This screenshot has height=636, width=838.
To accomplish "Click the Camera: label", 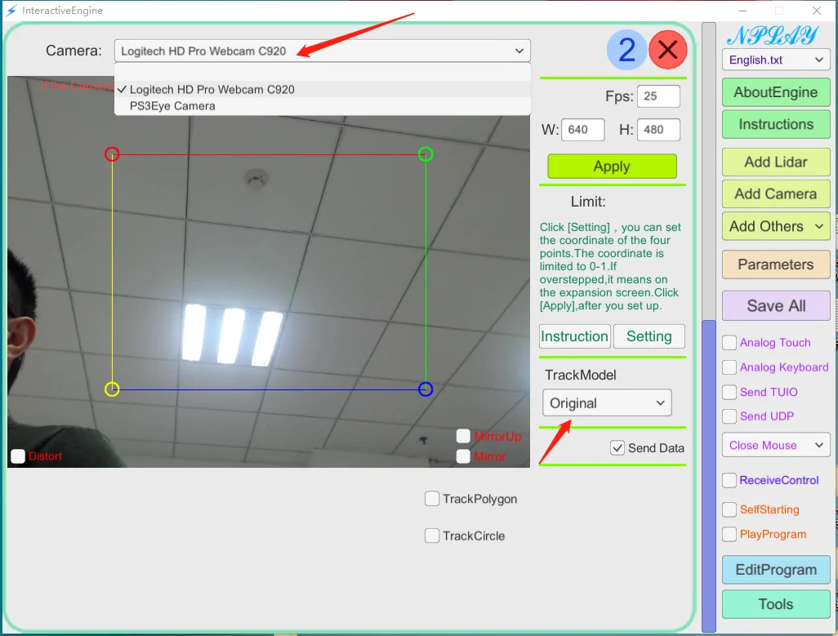I will pos(74,51).
